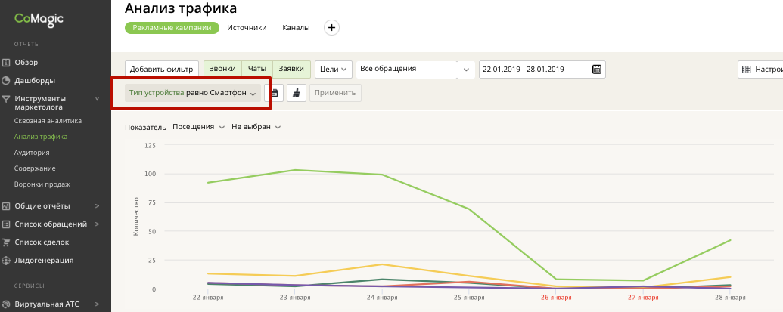Switch to the Источники tab

(x=247, y=28)
